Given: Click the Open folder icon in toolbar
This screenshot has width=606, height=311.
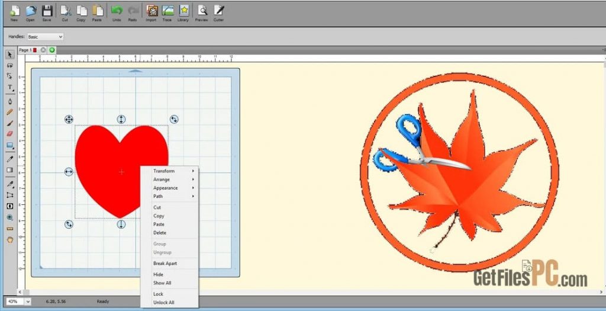Looking at the screenshot, I should pyautogui.click(x=30, y=12).
